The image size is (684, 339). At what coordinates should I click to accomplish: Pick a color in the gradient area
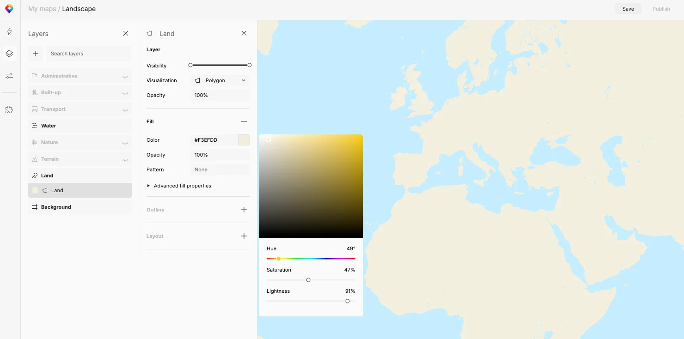coord(311,186)
